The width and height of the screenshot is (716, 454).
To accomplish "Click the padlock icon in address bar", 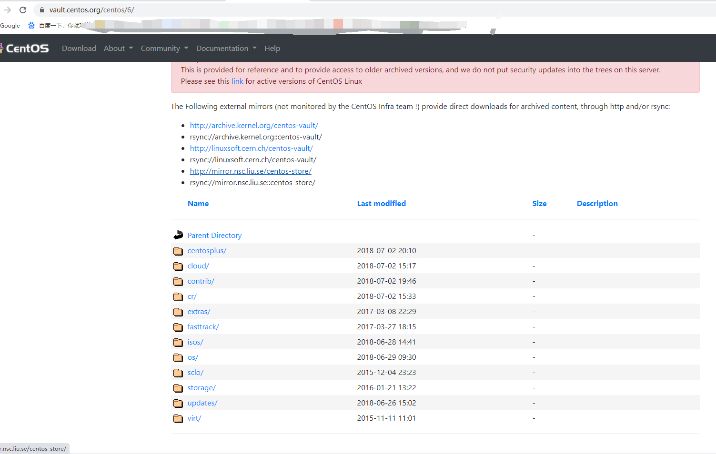I will coord(42,10).
